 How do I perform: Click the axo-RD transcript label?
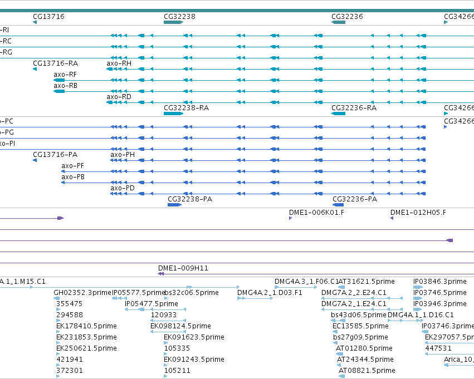pyautogui.click(x=119, y=97)
